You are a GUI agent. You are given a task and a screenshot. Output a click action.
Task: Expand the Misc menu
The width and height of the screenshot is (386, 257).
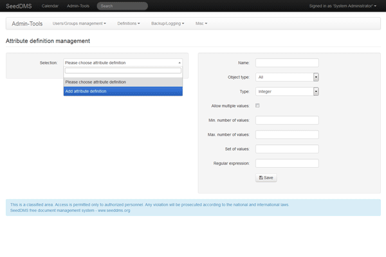201,23
